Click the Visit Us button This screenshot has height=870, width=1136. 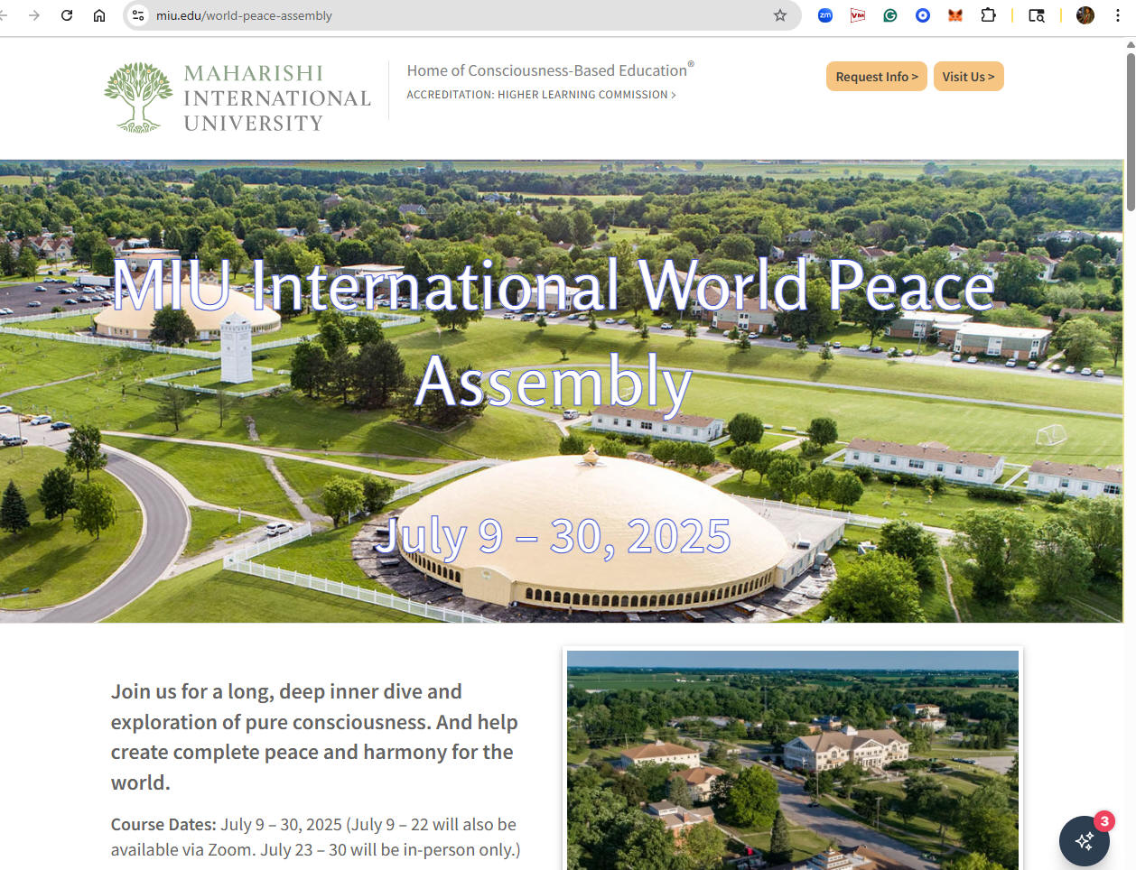click(968, 77)
